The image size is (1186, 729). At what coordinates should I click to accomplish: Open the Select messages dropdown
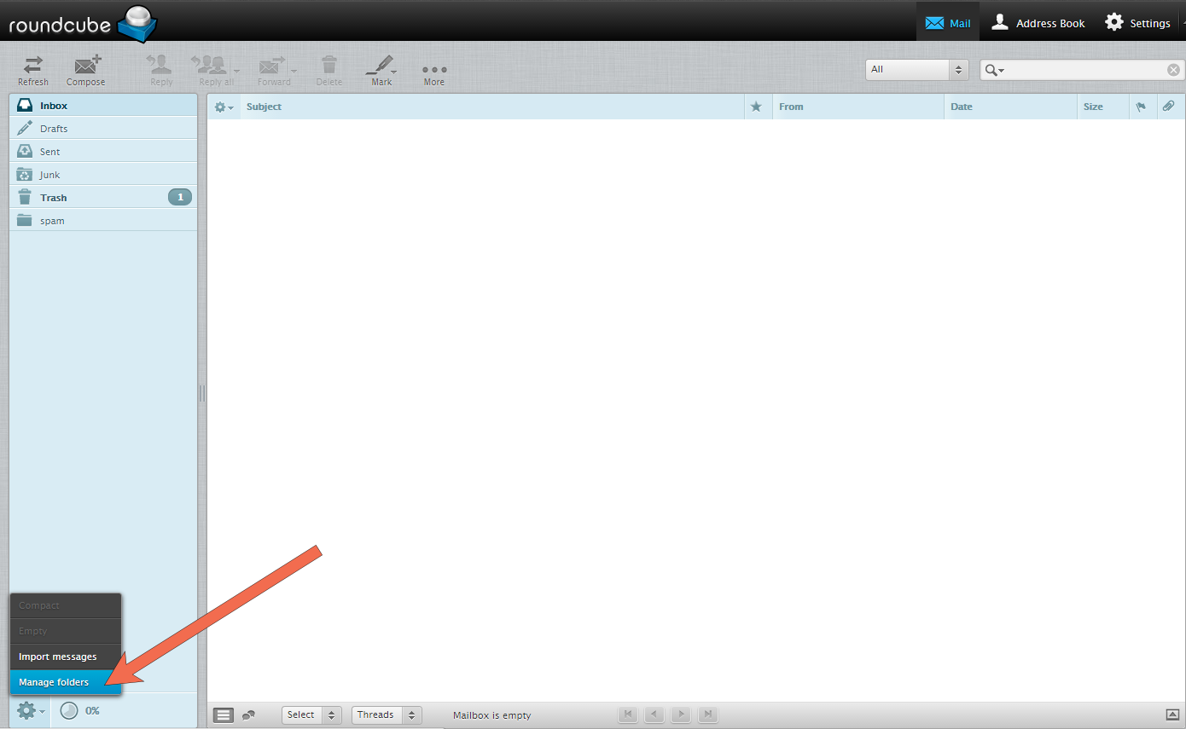[x=311, y=715]
